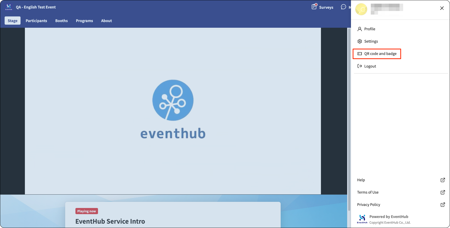The image size is (450, 228).
Task: Open the About tab
Action: pyautogui.click(x=106, y=21)
